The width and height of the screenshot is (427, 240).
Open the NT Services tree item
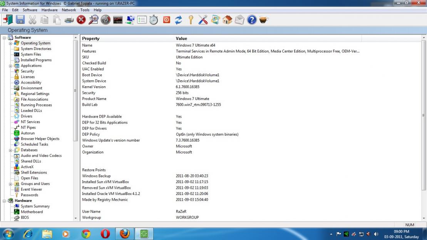point(30,122)
